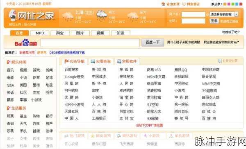
Task: Select the 淘宝 search tab
Action: coord(60,33)
